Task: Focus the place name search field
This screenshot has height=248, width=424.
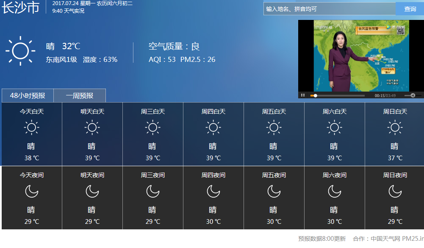Action: (x=330, y=9)
